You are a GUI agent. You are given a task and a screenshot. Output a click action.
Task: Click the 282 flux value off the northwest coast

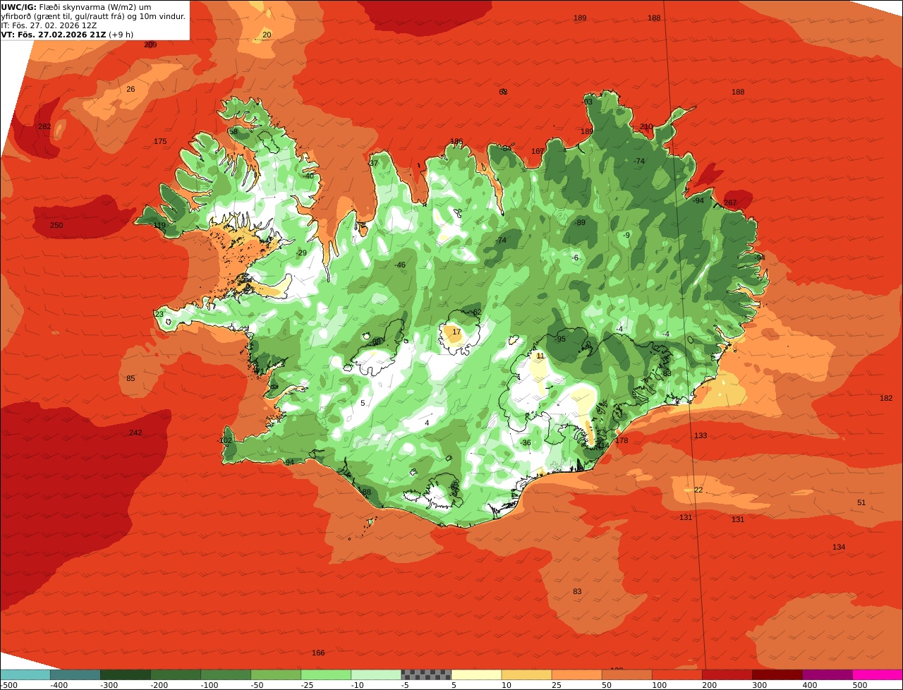[x=44, y=127]
